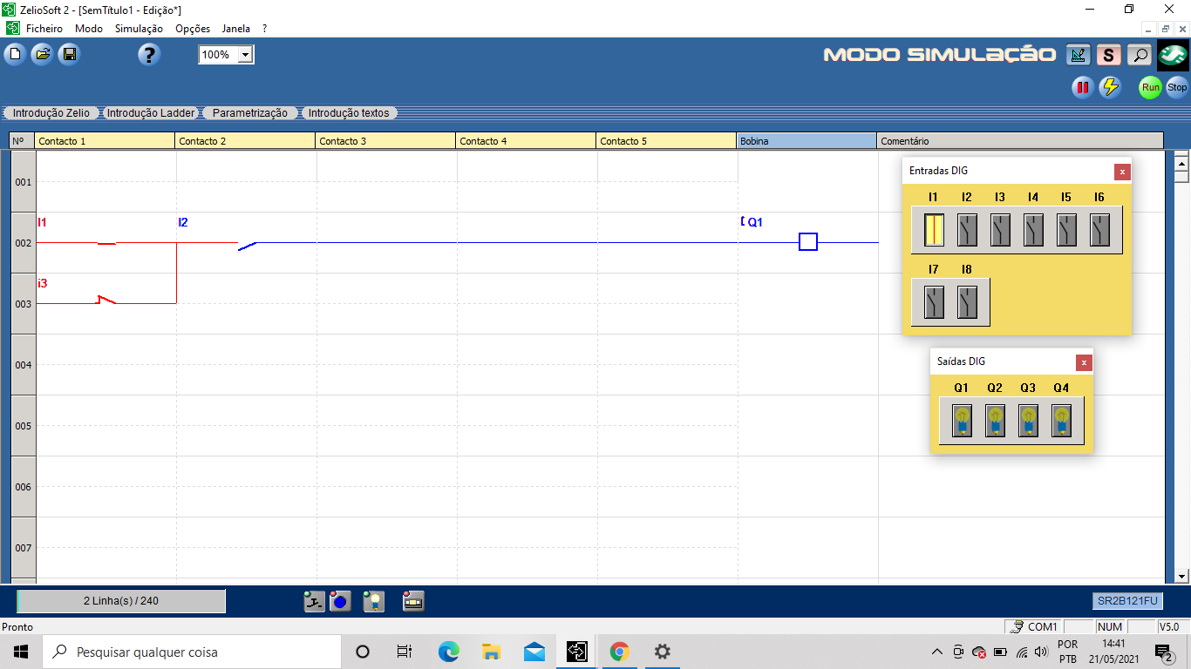Click the Open folder icon
The height and width of the screenshot is (669, 1191).
click(x=42, y=55)
